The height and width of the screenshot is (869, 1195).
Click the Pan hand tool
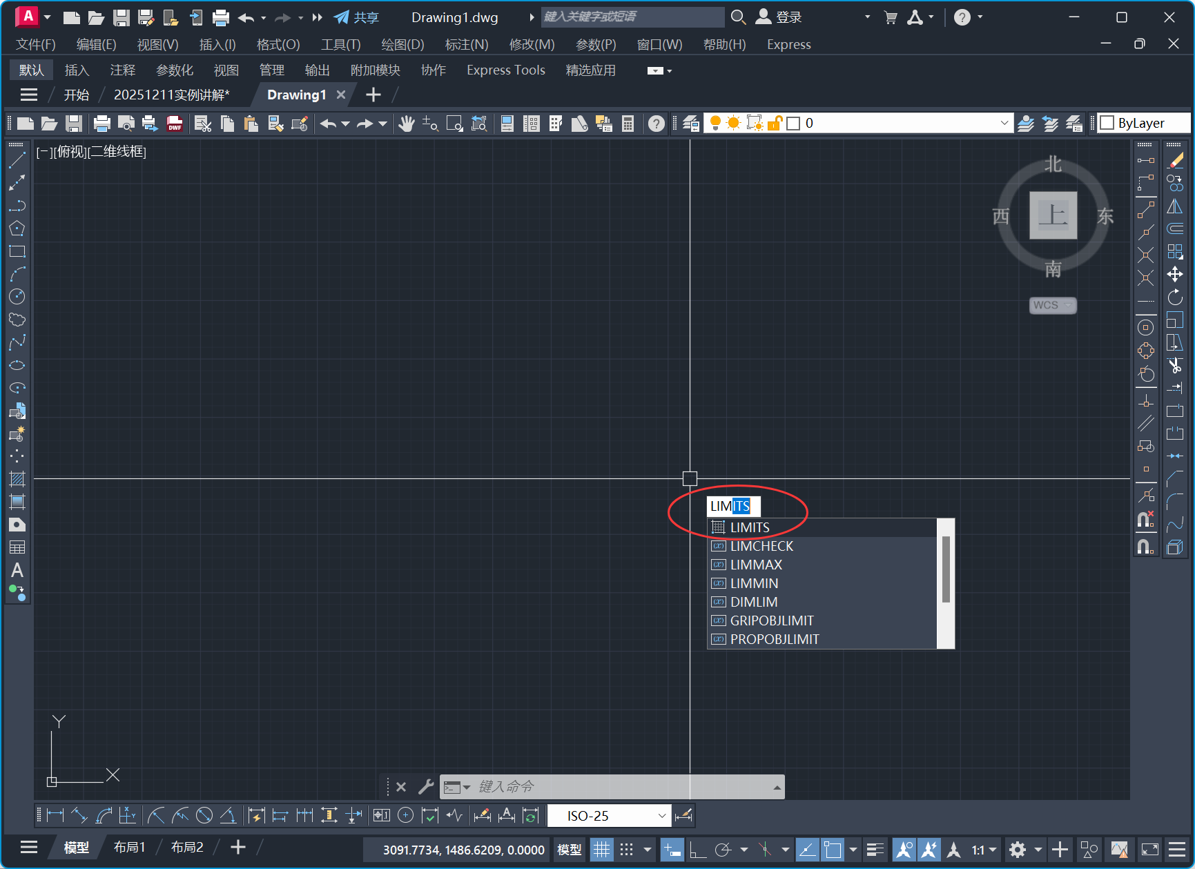[x=407, y=124]
